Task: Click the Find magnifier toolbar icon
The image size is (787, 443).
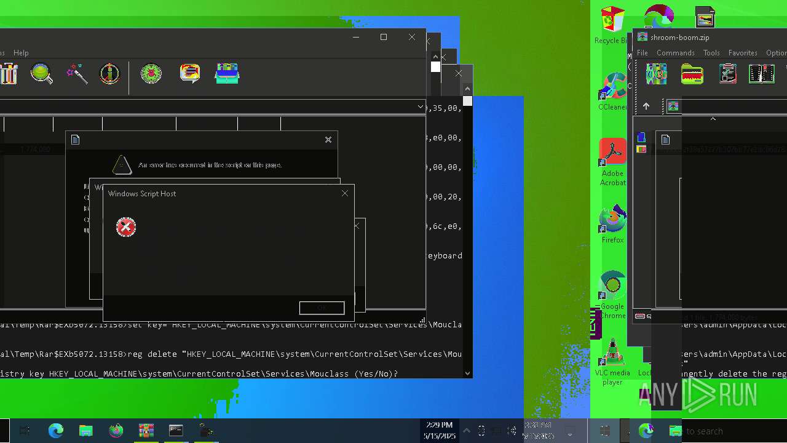Action: pyautogui.click(x=42, y=74)
